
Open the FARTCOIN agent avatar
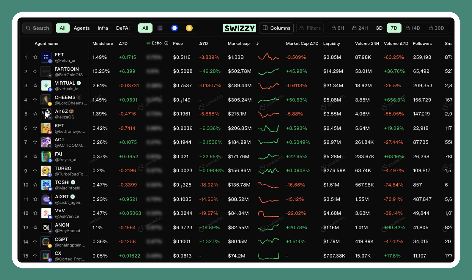(46, 71)
